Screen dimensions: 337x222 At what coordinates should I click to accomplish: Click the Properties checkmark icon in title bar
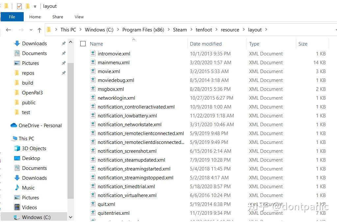pyautogui.click(x=19, y=6)
